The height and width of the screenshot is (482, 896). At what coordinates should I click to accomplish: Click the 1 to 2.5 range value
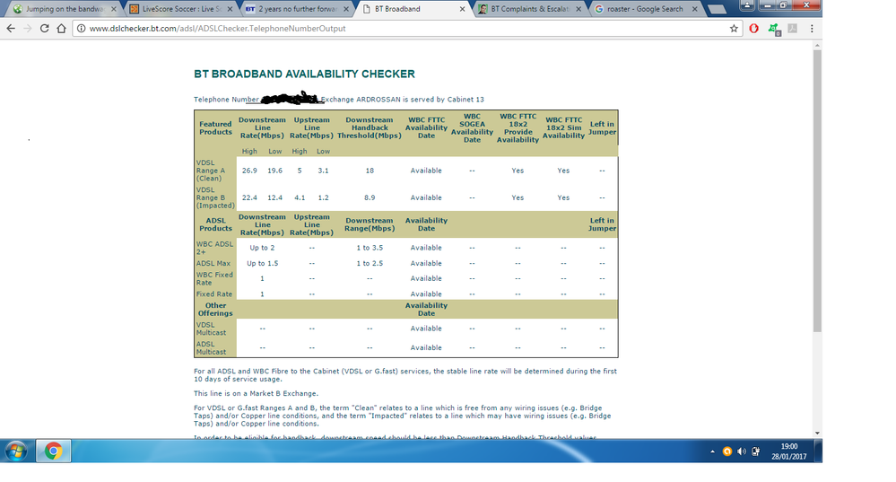point(370,264)
